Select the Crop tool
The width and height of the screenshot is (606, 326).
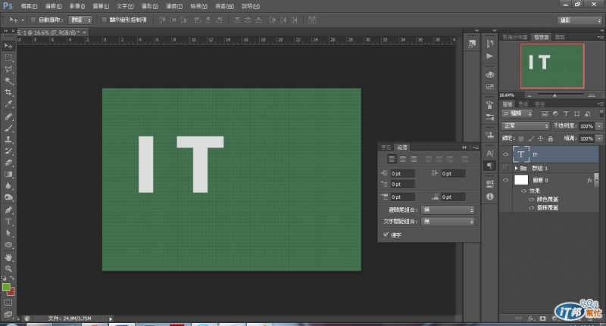9,92
